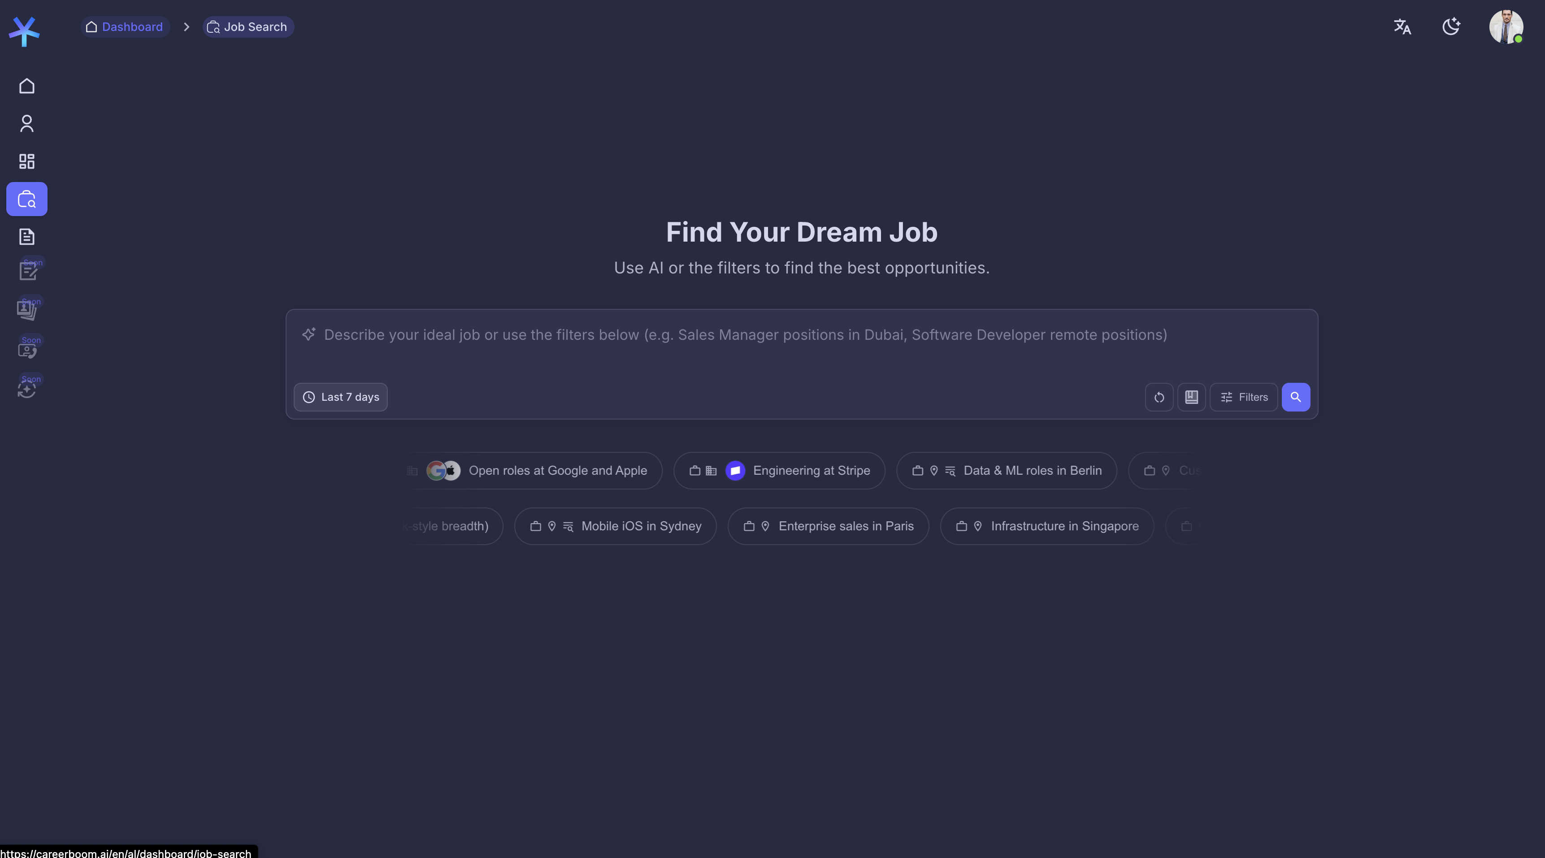Open the user avatar menu
1545x858 pixels.
click(x=1506, y=27)
